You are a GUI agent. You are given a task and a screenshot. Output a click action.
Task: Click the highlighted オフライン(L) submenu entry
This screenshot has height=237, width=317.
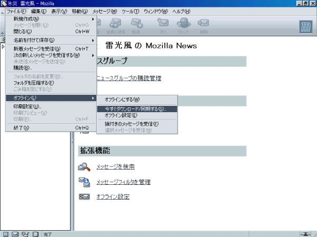51,98
